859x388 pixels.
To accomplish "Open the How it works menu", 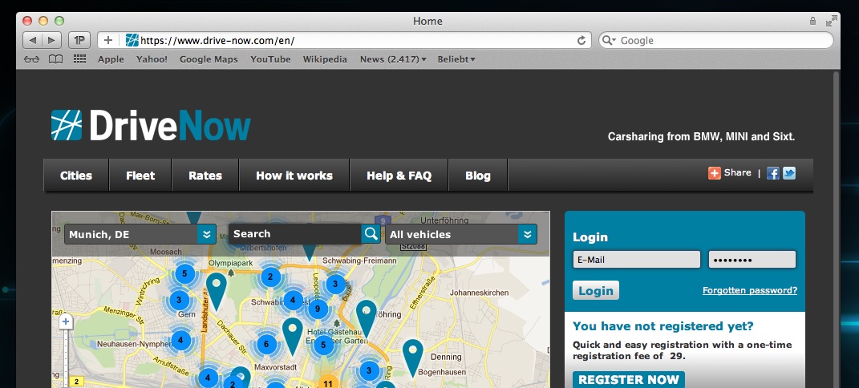I will point(294,176).
